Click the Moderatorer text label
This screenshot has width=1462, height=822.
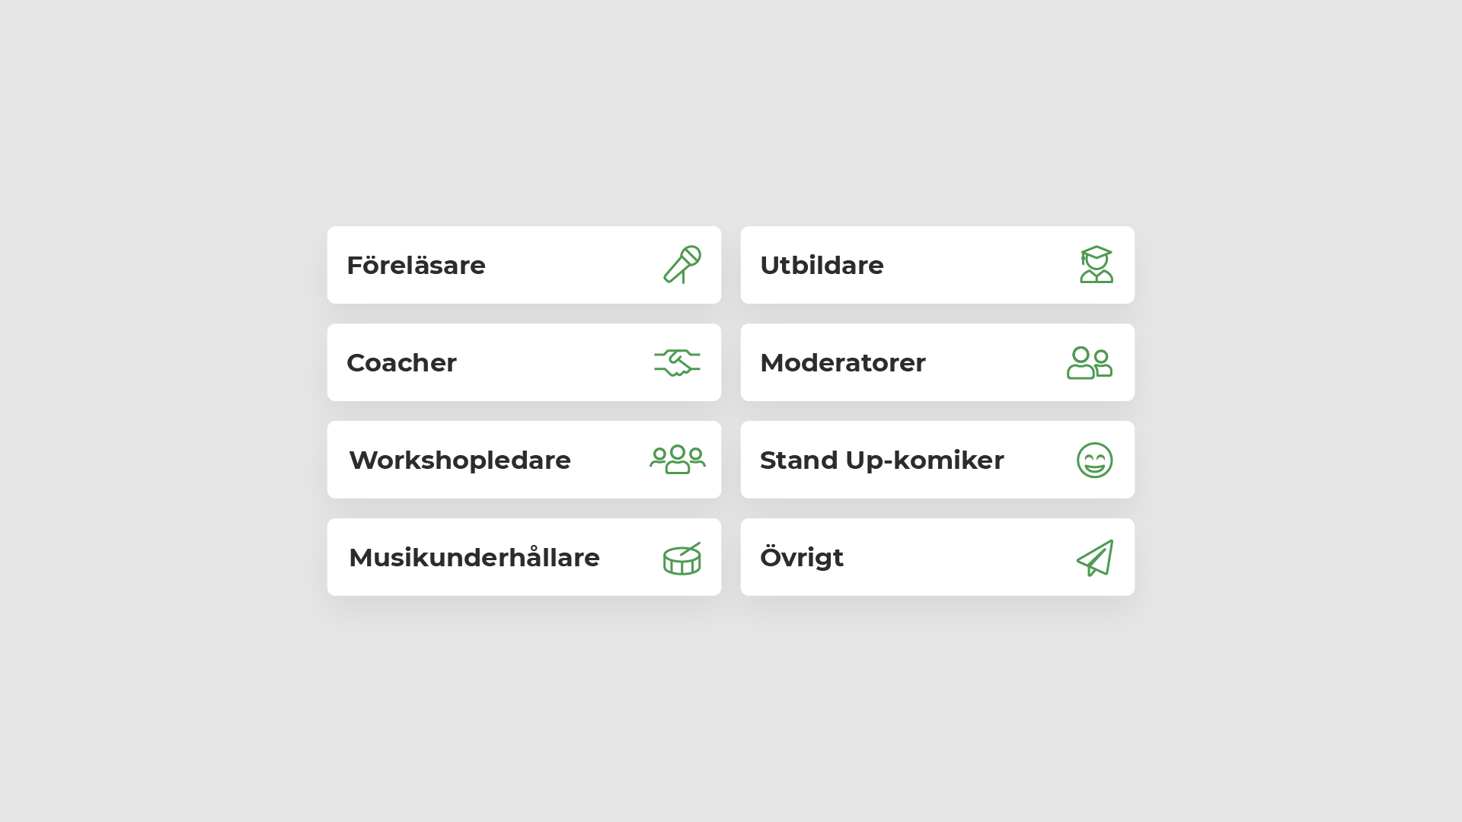tap(843, 362)
